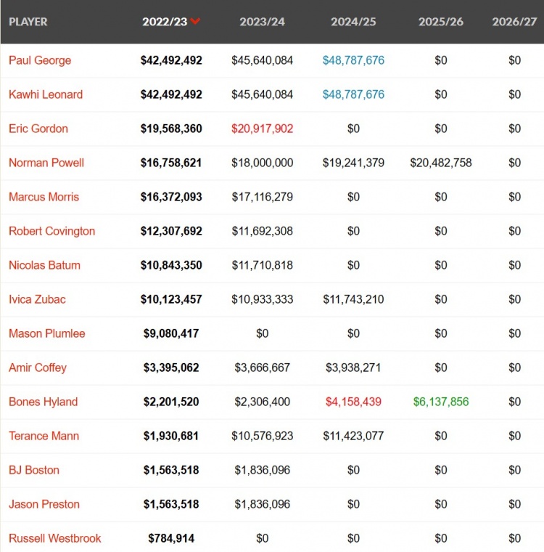Click the 2025/26 column header
Viewport: 544px width, 552px height.
pyautogui.click(x=441, y=22)
